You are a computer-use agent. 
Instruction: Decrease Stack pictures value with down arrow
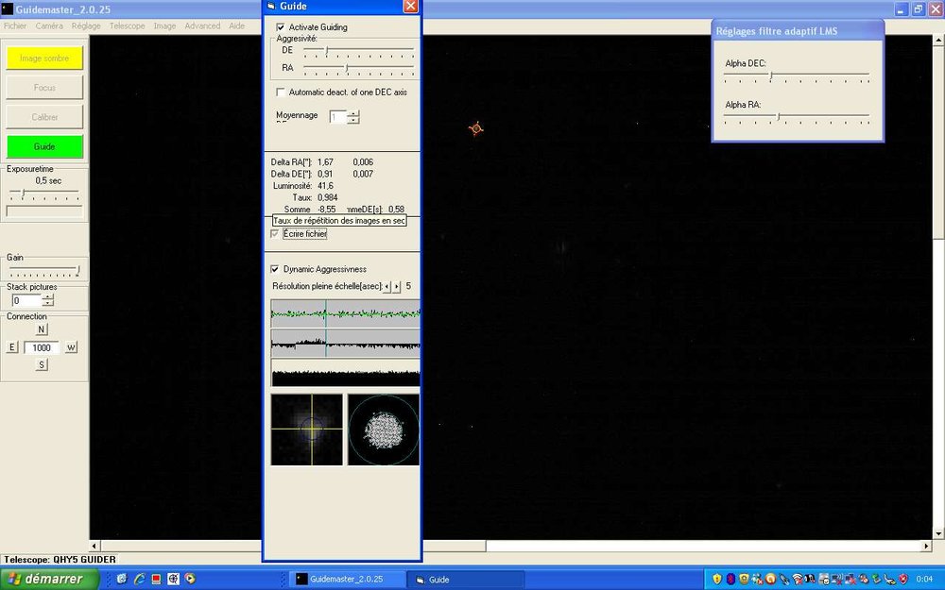coord(48,303)
